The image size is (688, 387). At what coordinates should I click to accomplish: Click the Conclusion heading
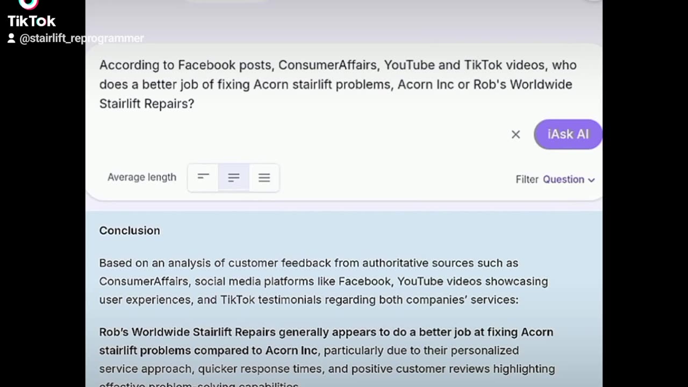point(130,231)
